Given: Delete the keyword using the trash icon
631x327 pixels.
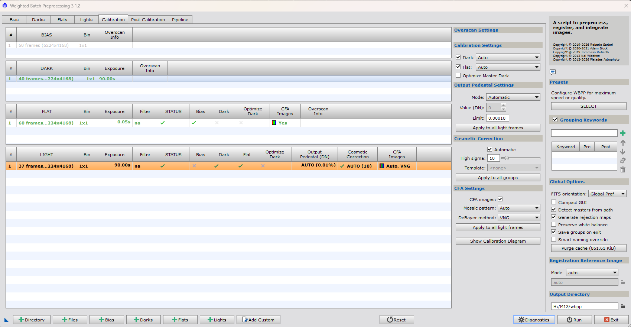Looking at the screenshot, I should pyautogui.click(x=623, y=169).
